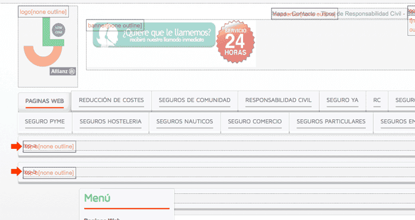
Task: Select the Seguros de Comunidad menu item
Action: [x=194, y=100]
